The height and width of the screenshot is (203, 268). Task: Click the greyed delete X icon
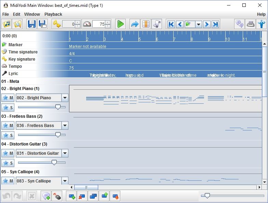coord(31,196)
